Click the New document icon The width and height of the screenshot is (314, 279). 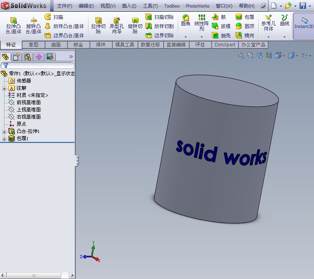coord(274,6)
